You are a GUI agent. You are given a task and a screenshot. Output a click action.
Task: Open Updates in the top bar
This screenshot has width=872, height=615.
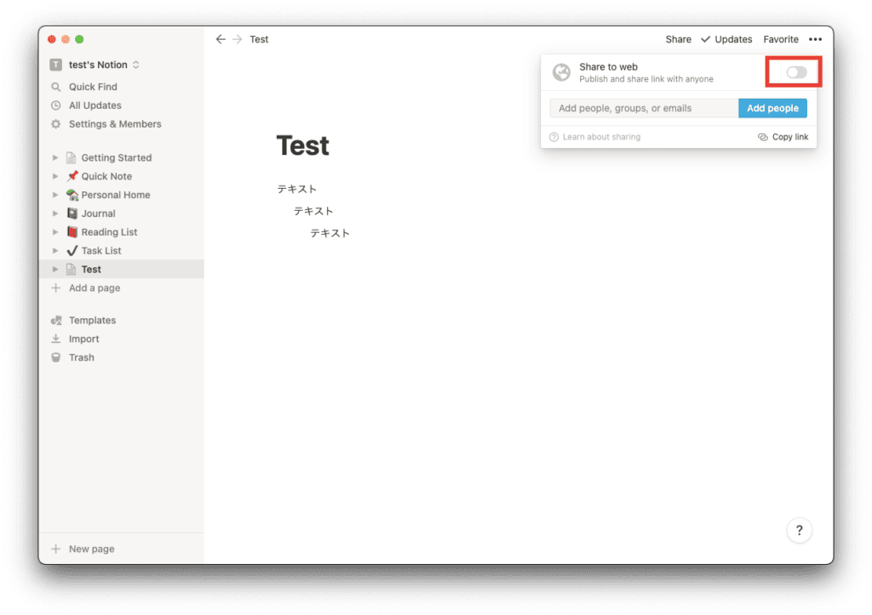(726, 39)
